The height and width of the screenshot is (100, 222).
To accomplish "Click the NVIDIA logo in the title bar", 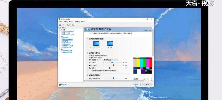I will pos(59,19).
